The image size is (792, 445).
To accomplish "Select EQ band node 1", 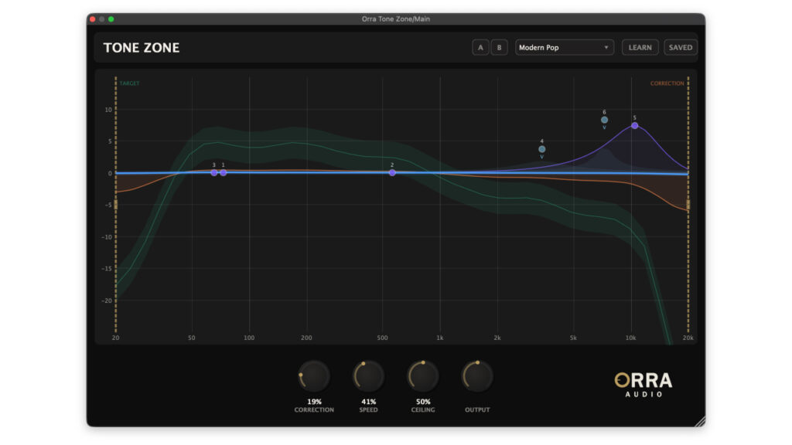I will pos(224,172).
